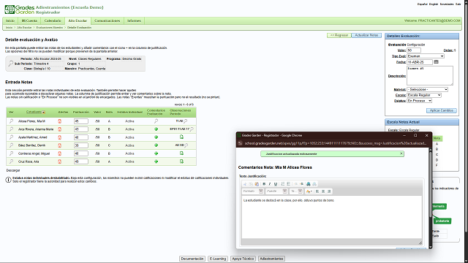Open the Escala dropdown
The width and height of the screenshot is (468, 263).
[424, 95]
